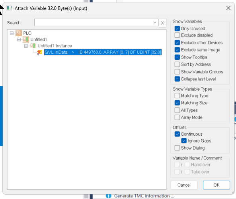Toggle Exclude same Image checkbox
The image size is (236, 199).
pyautogui.click(x=177, y=50)
